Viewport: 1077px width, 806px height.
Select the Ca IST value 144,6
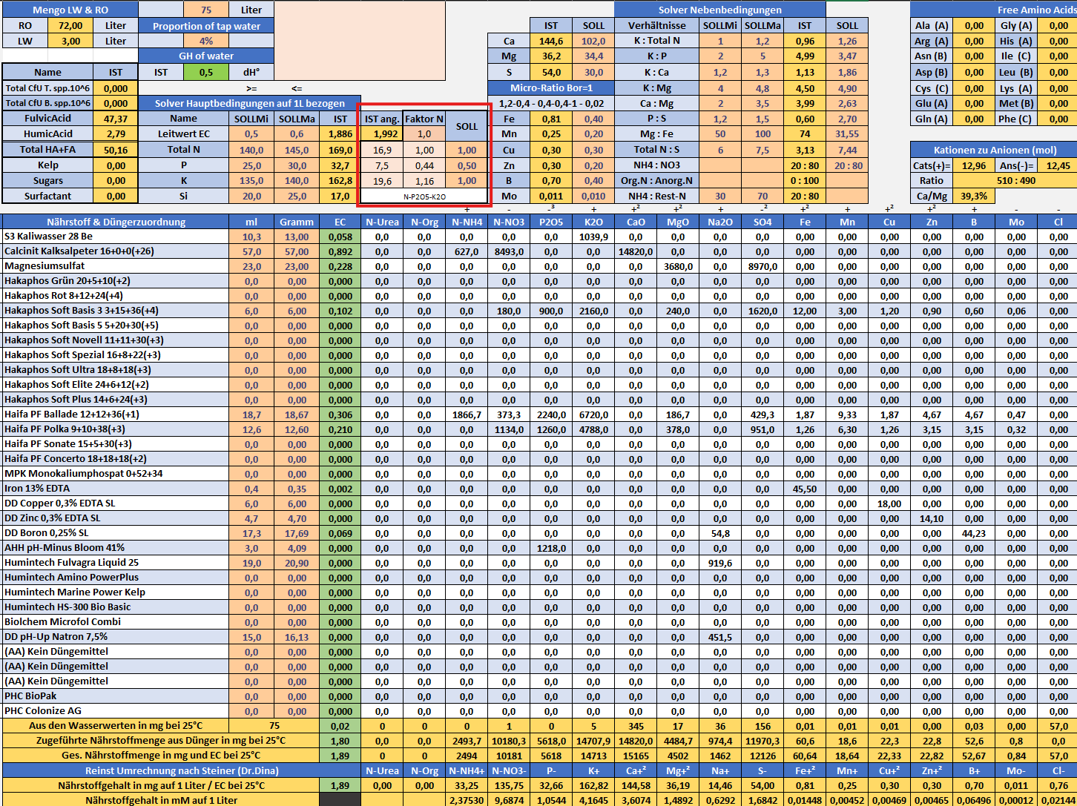(x=551, y=42)
